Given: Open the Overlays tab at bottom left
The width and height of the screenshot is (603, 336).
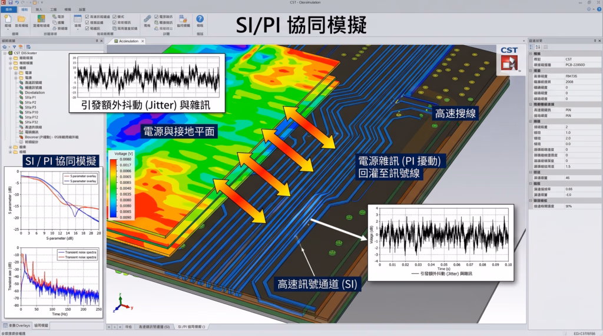Looking at the screenshot, I should pyautogui.click(x=16, y=325).
